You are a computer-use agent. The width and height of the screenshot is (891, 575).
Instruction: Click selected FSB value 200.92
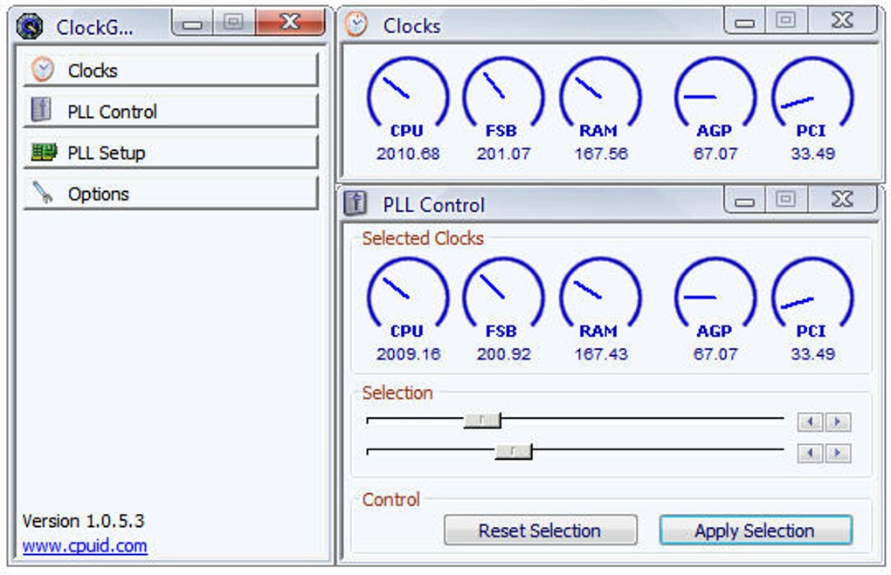[503, 354]
